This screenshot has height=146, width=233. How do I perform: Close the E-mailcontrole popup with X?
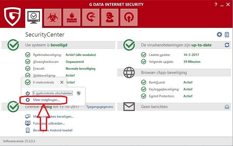coord(62,82)
